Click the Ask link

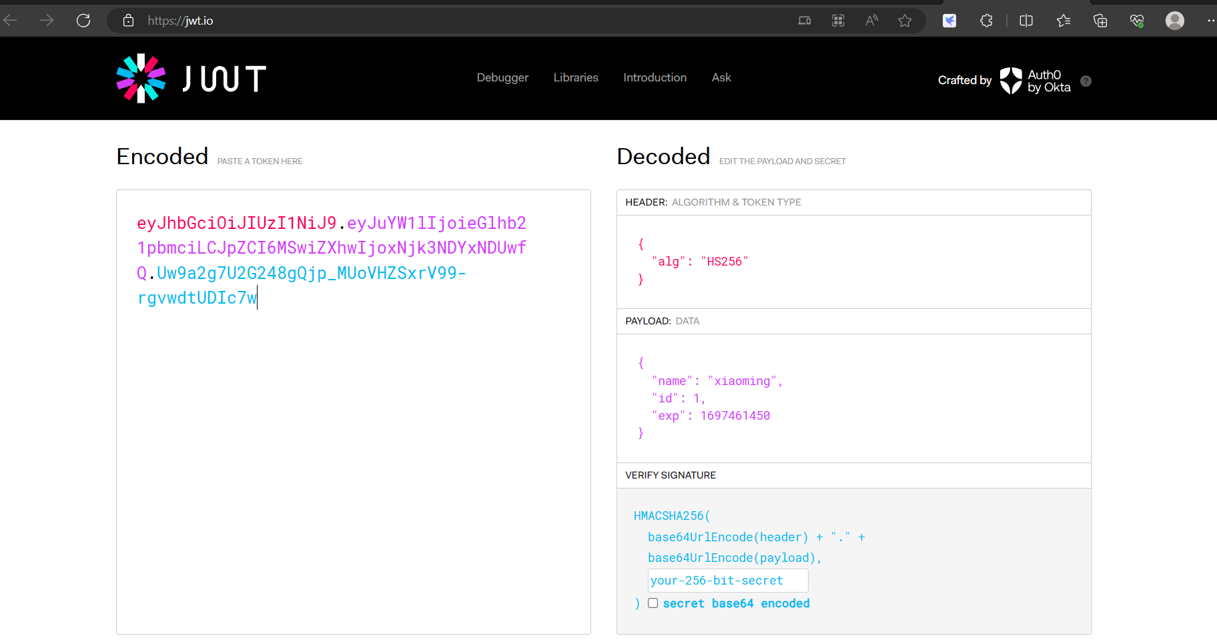pyautogui.click(x=721, y=77)
